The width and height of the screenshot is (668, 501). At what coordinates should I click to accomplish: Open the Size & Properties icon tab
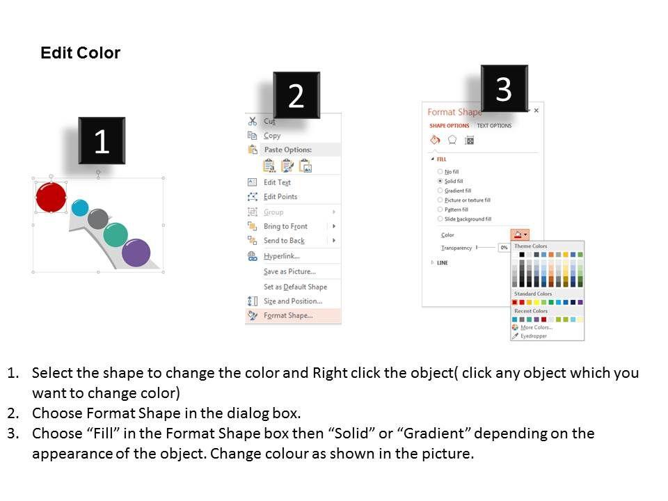pyautogui.click(x=469, y=140)
